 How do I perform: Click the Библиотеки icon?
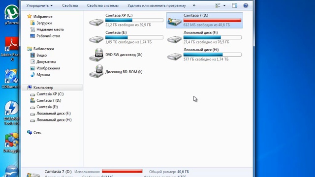30,49
